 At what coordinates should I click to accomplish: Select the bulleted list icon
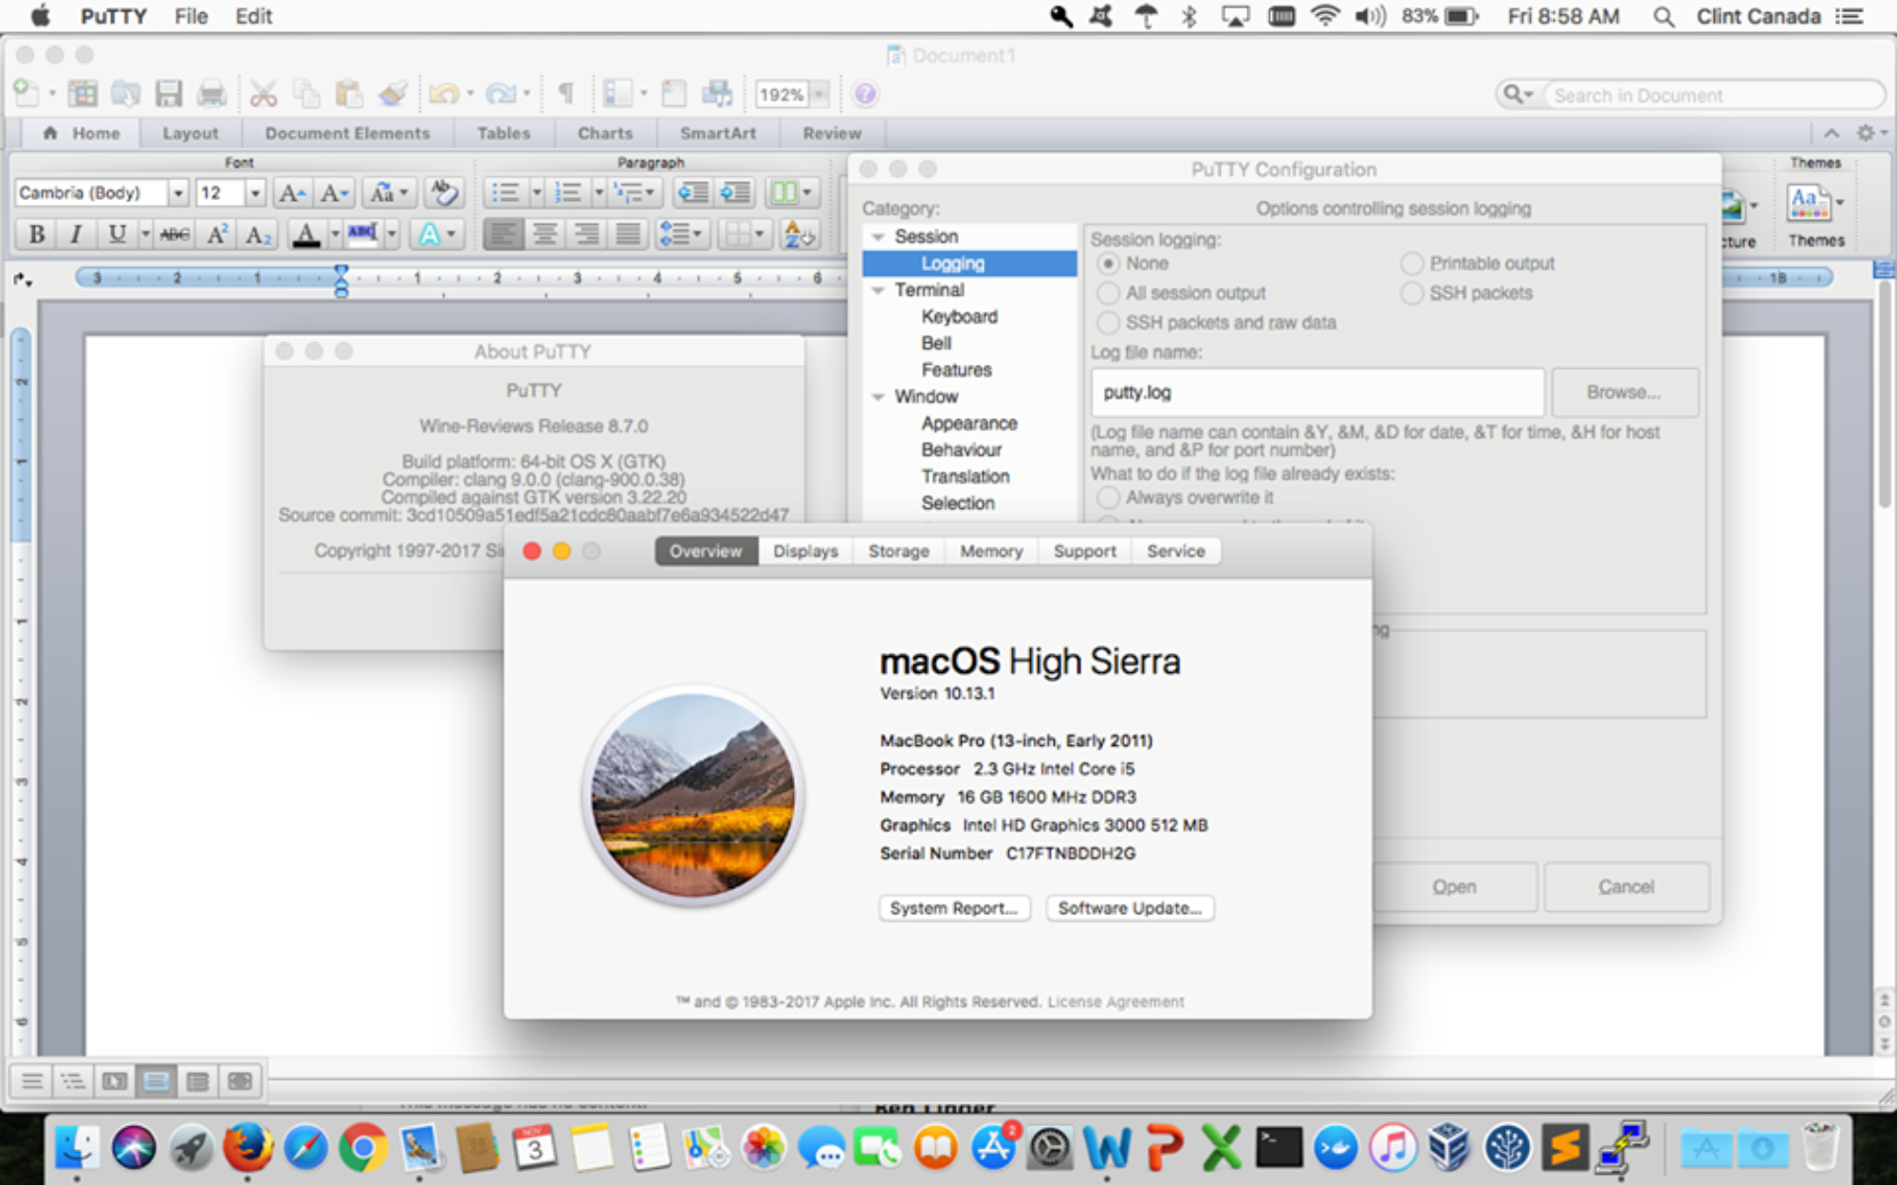[507, 192]
